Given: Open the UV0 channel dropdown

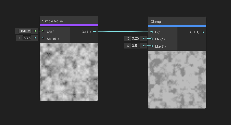Looking at the screenshot, I should point(25,31).
